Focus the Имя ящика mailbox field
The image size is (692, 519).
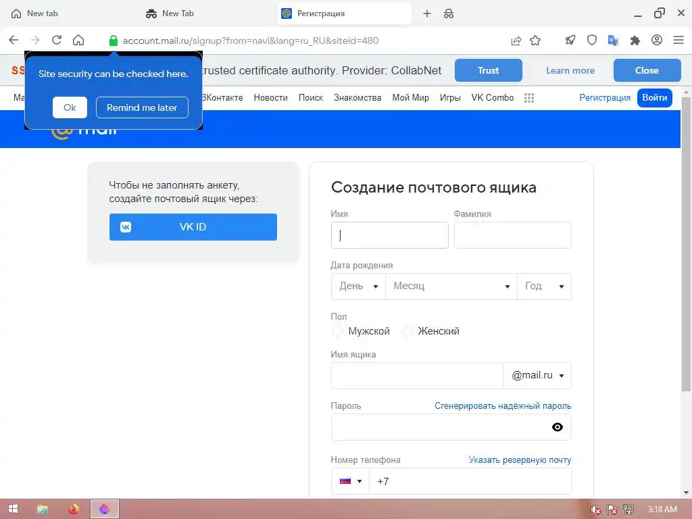coord(417,376)
